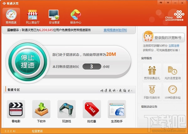Click the 极速专区 section header

coord(14,90)
